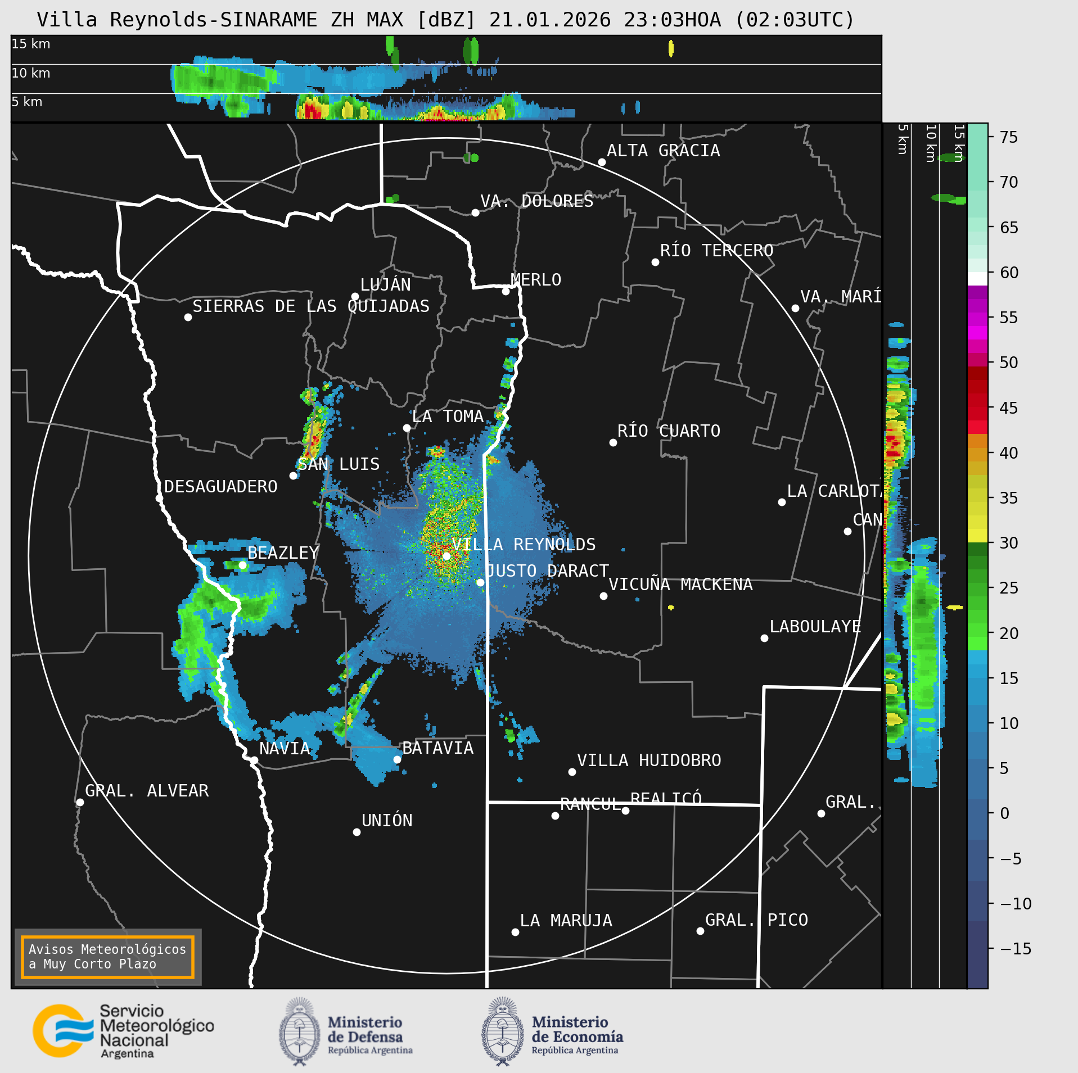Click the Villa Reynolds radar site dot
Viewport: 1078px width, 1073px height.
pyautogui.click(x=446, y=555)
